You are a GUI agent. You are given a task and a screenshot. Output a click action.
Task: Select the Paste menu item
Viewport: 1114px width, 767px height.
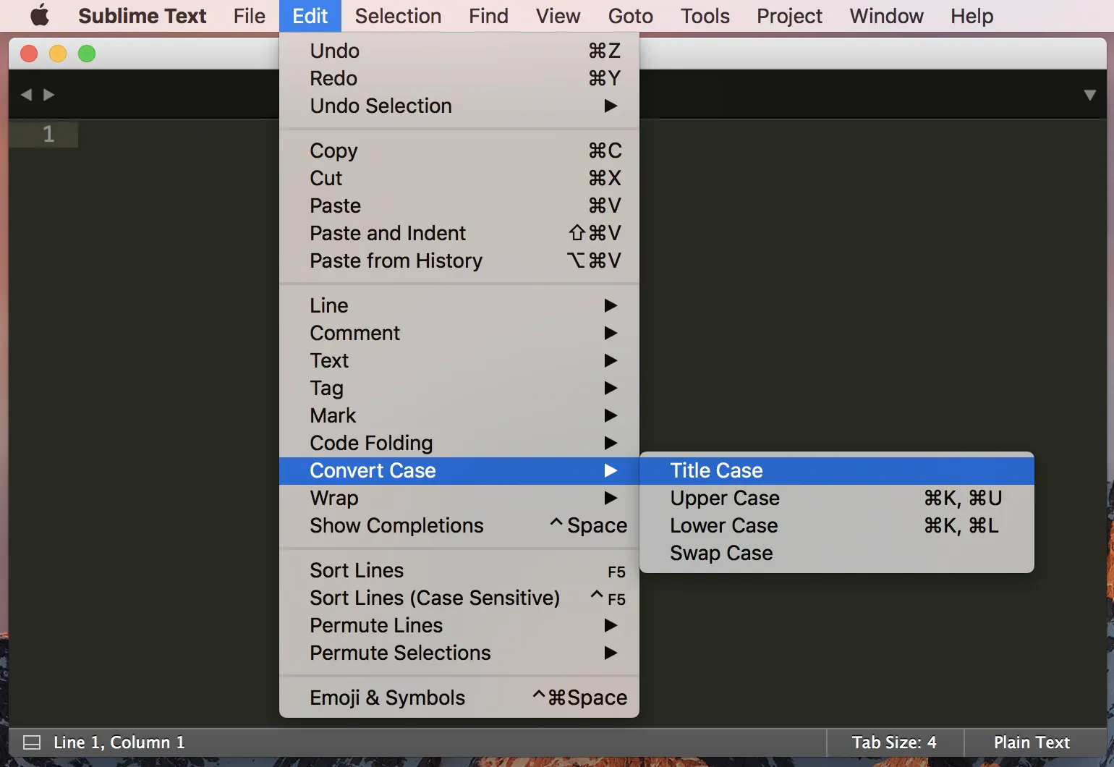coord(459,205)
